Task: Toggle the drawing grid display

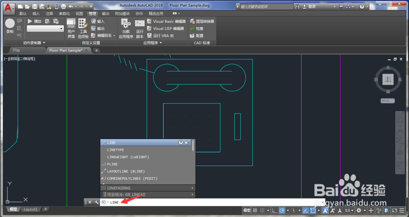Action: pos(255,210)
